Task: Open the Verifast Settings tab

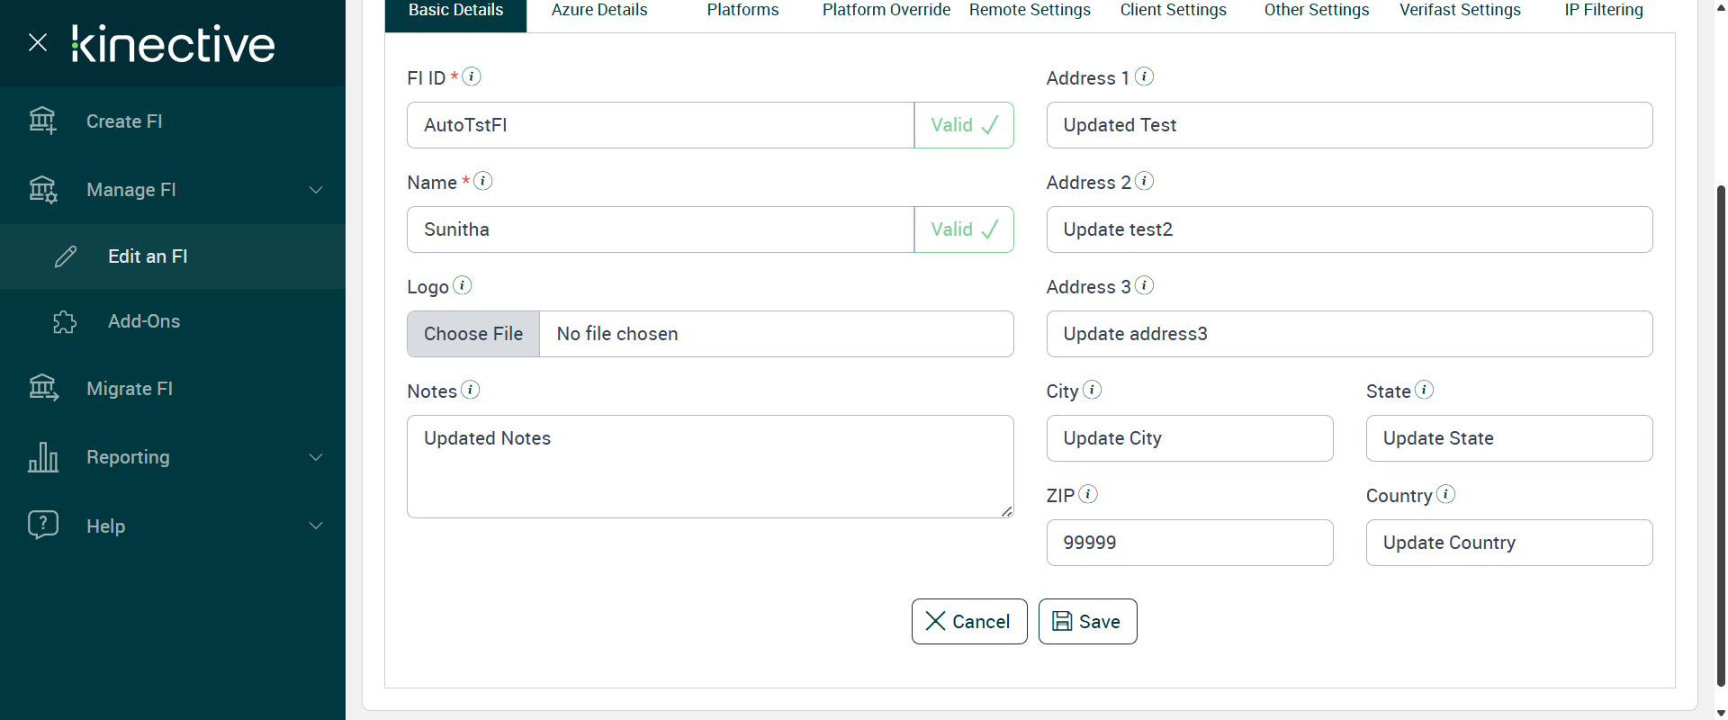Action: (x=1460, y=11)
